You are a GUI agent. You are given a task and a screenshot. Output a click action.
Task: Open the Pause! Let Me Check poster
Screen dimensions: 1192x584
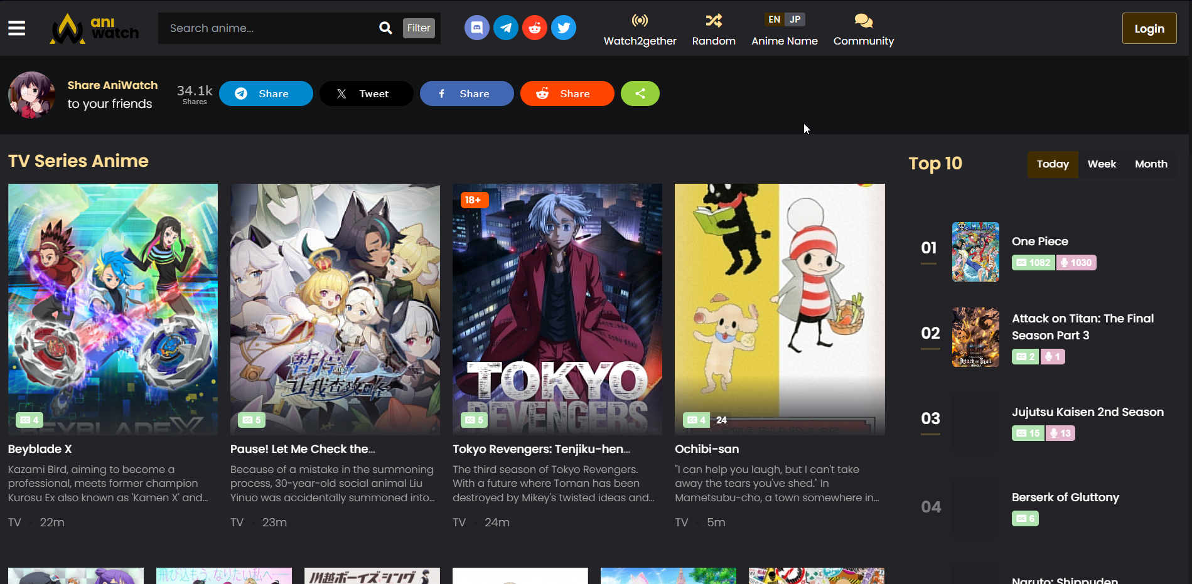click(335, 309)
